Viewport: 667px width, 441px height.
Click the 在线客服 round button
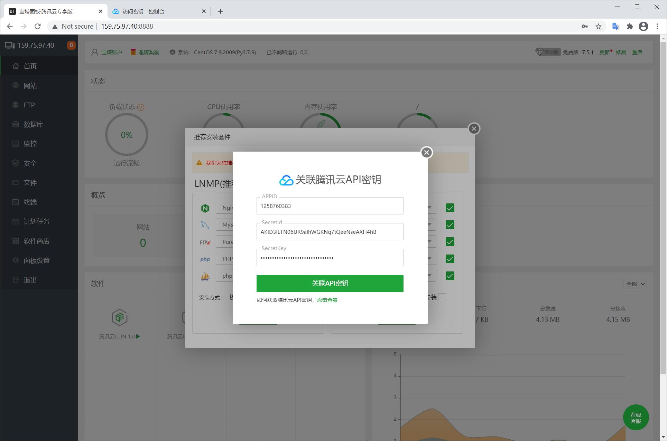[x=636, y=418]
